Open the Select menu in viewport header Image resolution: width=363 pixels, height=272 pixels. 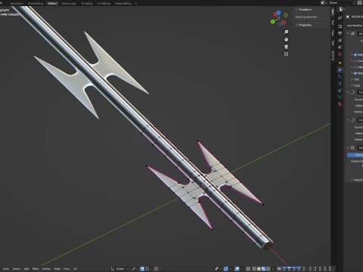17,269
